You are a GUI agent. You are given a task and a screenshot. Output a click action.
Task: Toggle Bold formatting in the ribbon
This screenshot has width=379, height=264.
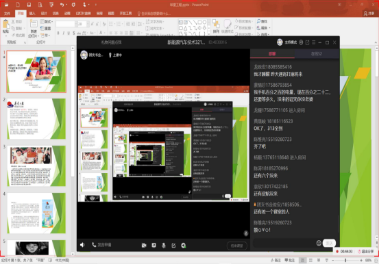(x=58, y=33)
